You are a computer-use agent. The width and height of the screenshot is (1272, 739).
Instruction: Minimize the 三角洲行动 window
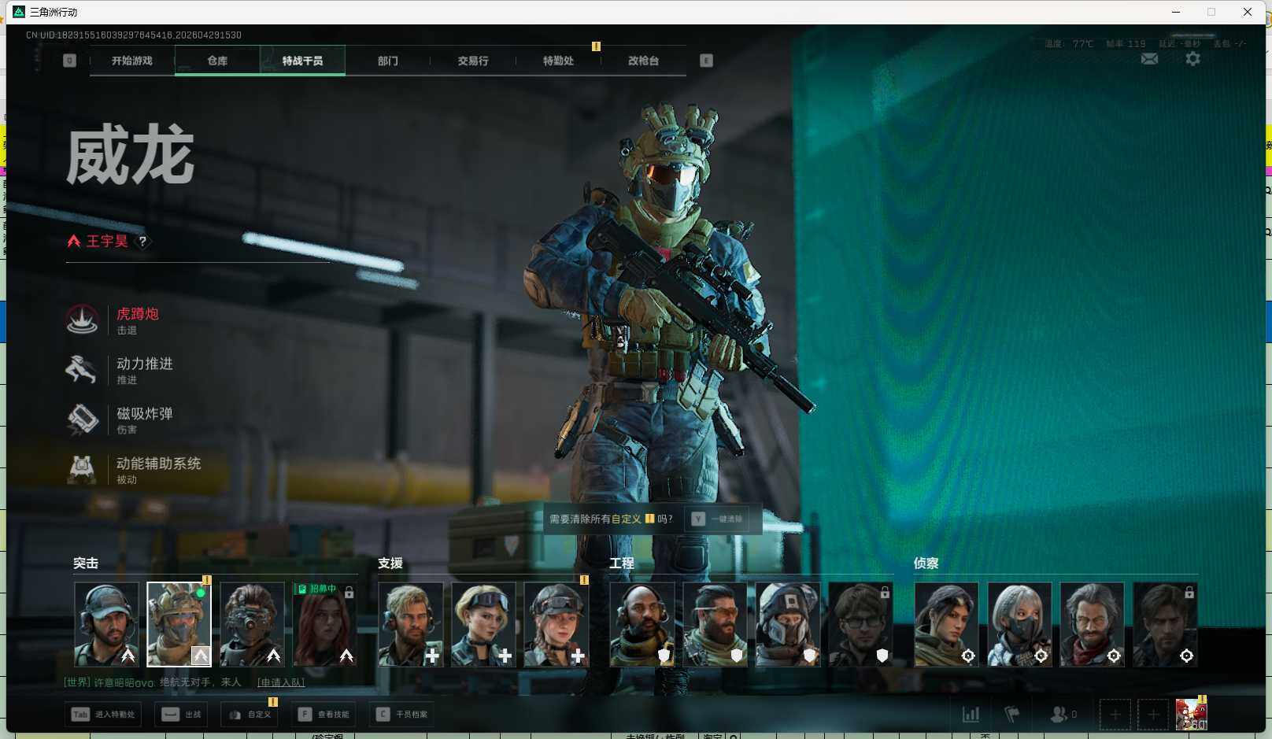[1176, 12]
